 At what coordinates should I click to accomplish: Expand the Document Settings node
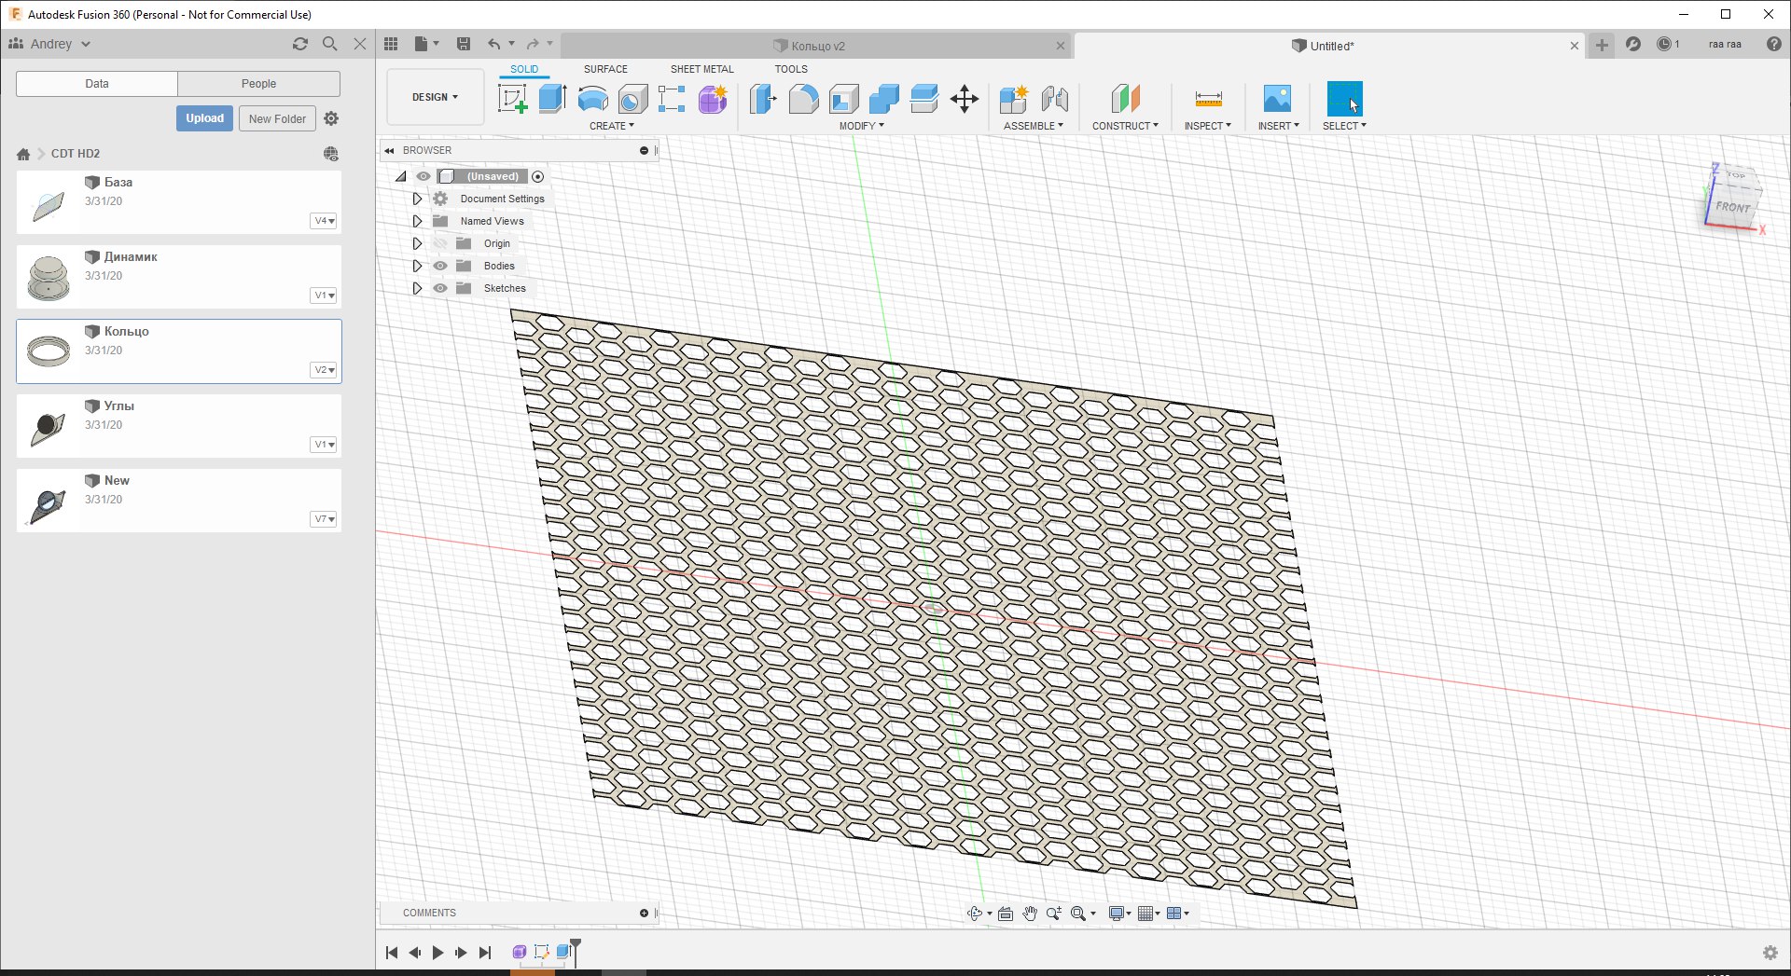coord(417,199)
